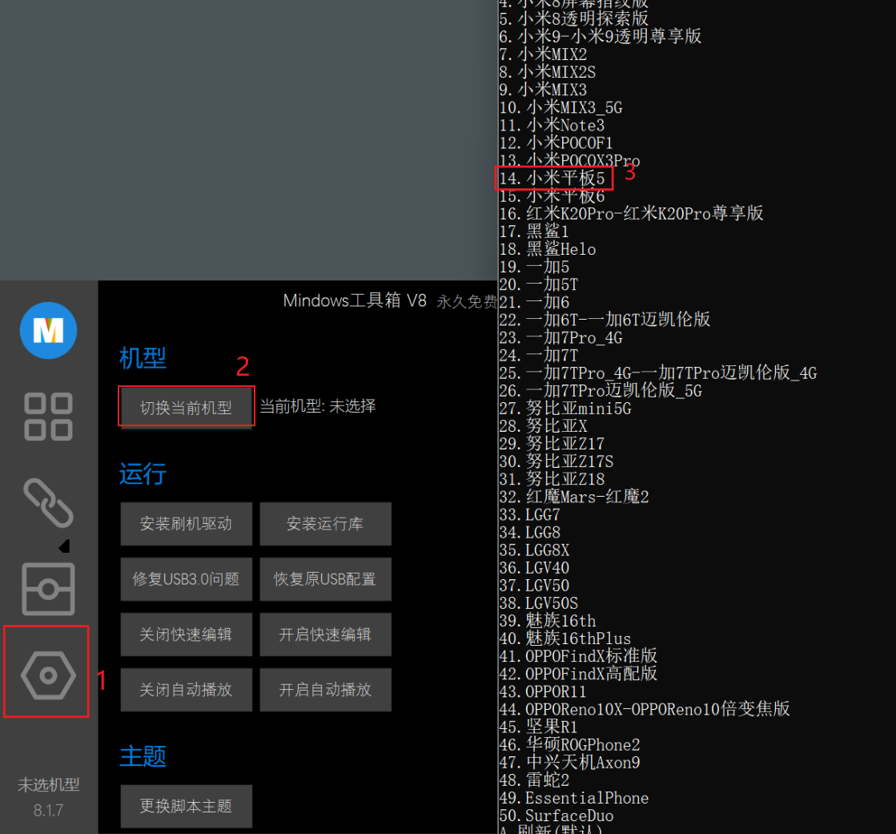Select list entry 11. 小米Note3
Screen dimensions: 896x834
tap(552, 125)
